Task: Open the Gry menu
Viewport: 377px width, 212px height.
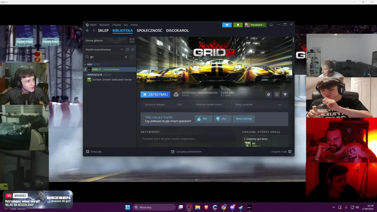Action: 126,25
